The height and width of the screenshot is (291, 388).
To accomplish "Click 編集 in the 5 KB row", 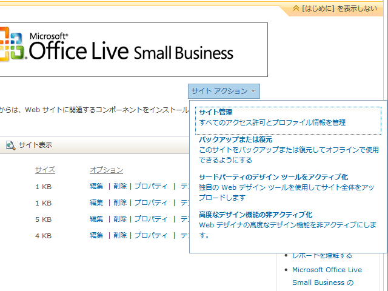I will point(96,219).
